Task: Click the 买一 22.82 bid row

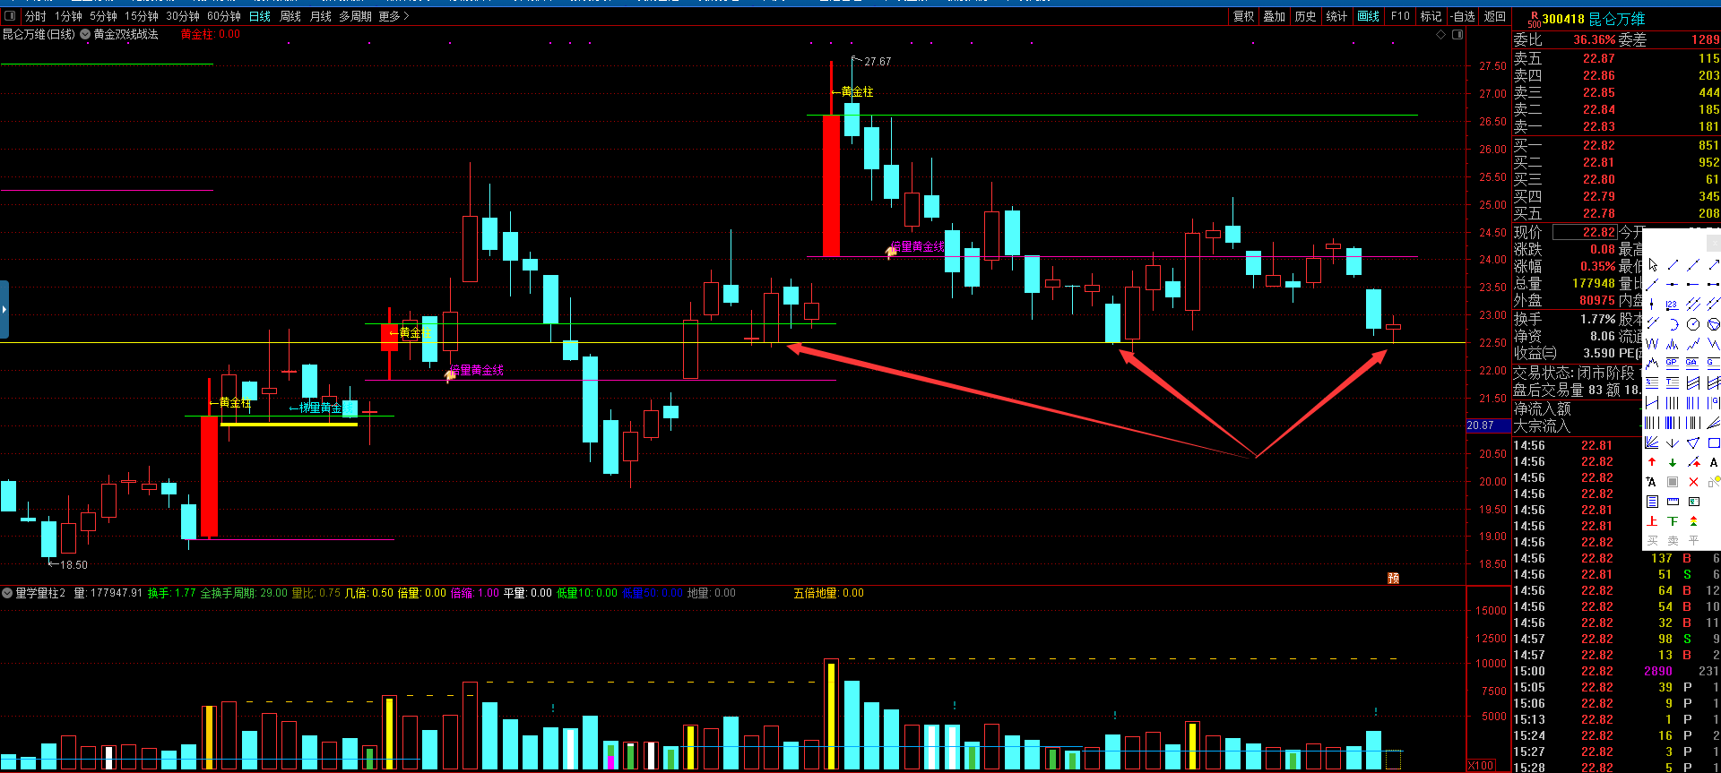Action: (1616, 145)
